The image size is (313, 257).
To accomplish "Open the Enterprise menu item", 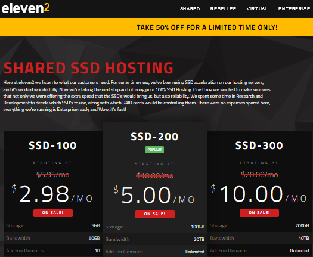I will coord(295,9).
